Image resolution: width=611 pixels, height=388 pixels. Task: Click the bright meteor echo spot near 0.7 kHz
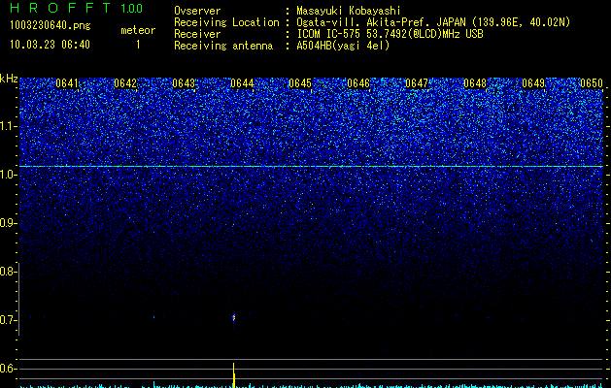(x=234, y=317)
